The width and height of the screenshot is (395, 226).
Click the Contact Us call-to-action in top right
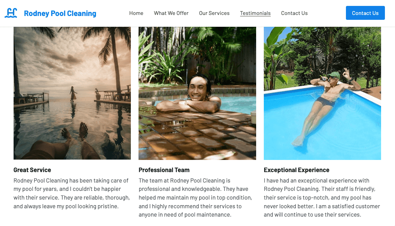tap(365, 13)
